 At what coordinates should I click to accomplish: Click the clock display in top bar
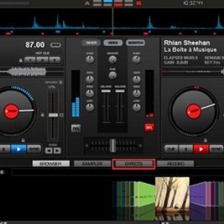[193, 3]
